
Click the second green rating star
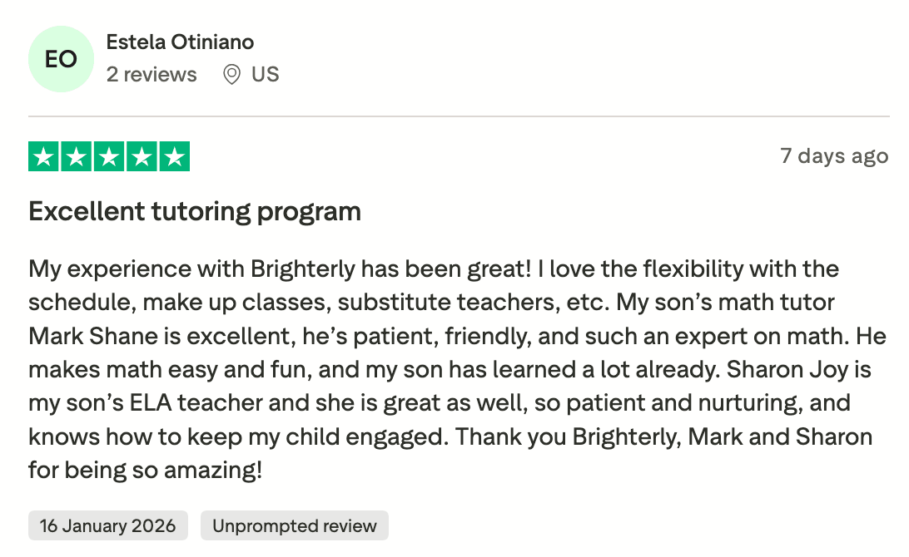77,157
